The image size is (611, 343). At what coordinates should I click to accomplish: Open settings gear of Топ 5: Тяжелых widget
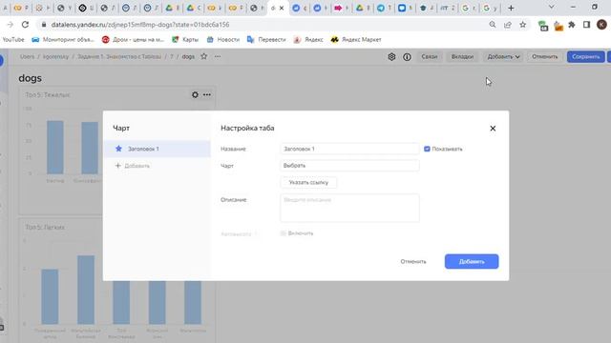point(195,94)
